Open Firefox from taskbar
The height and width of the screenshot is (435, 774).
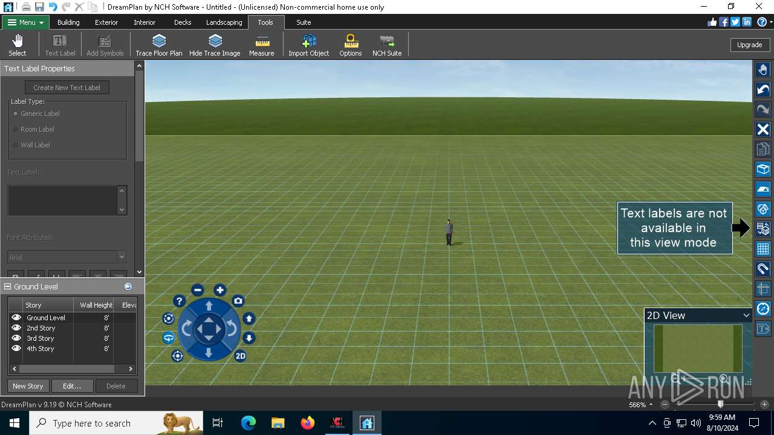tap(308, 423)
